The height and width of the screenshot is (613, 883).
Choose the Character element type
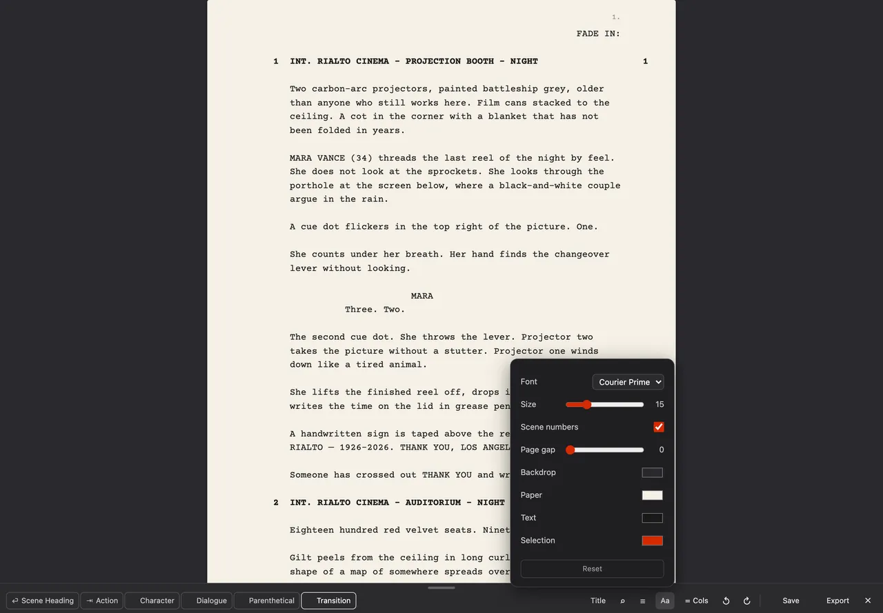click(x=152, y=601)
